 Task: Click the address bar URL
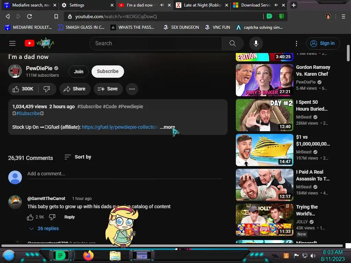(116, 16)
